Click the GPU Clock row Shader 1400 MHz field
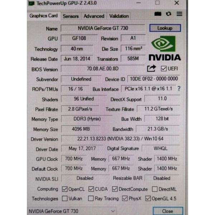This screenshot has height=215, width=215. pyautogui.click(x=167, y=159)
